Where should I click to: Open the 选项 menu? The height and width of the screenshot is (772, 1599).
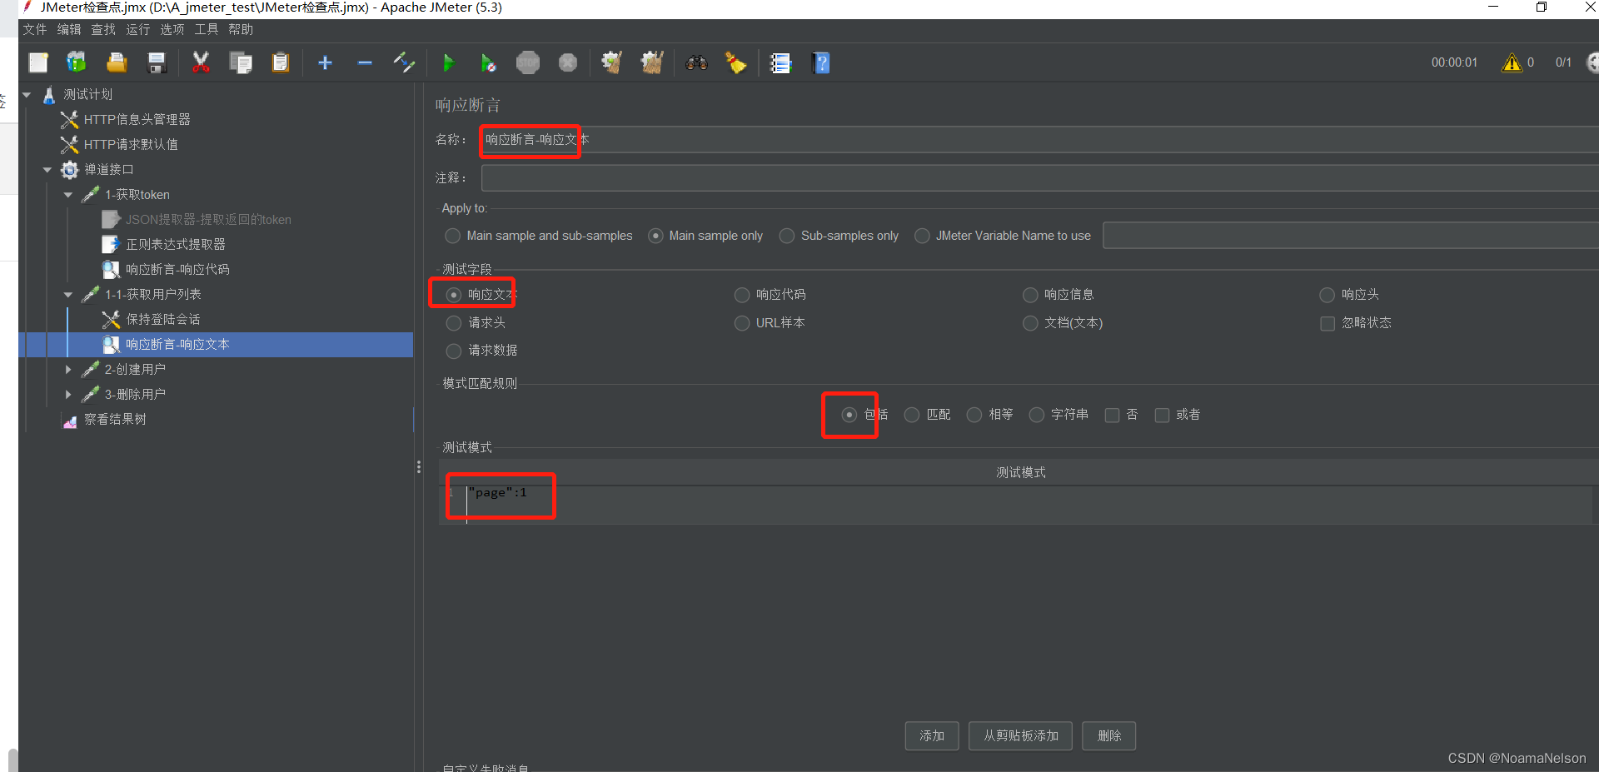[x=172, y=29]
